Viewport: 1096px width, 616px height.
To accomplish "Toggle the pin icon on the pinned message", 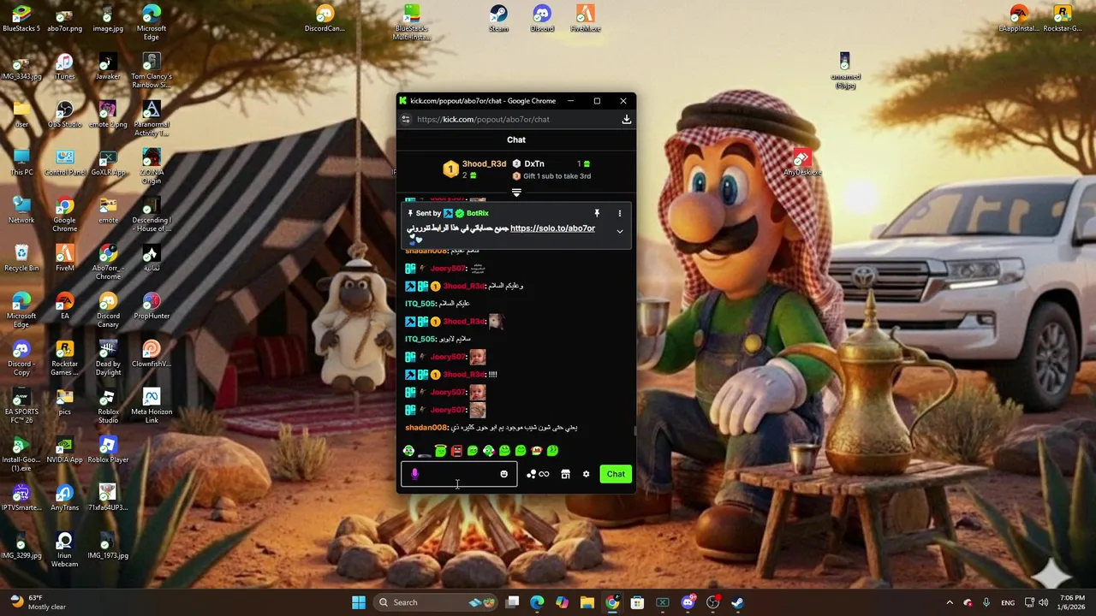I will (x=597, y=213).
